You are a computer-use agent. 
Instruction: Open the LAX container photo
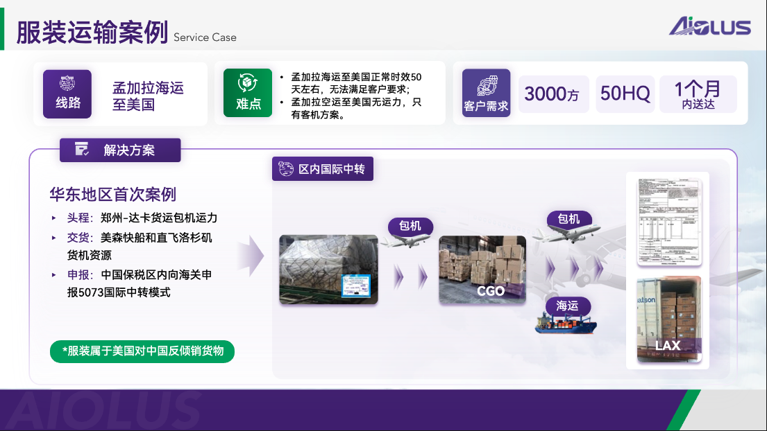[668, 319]
